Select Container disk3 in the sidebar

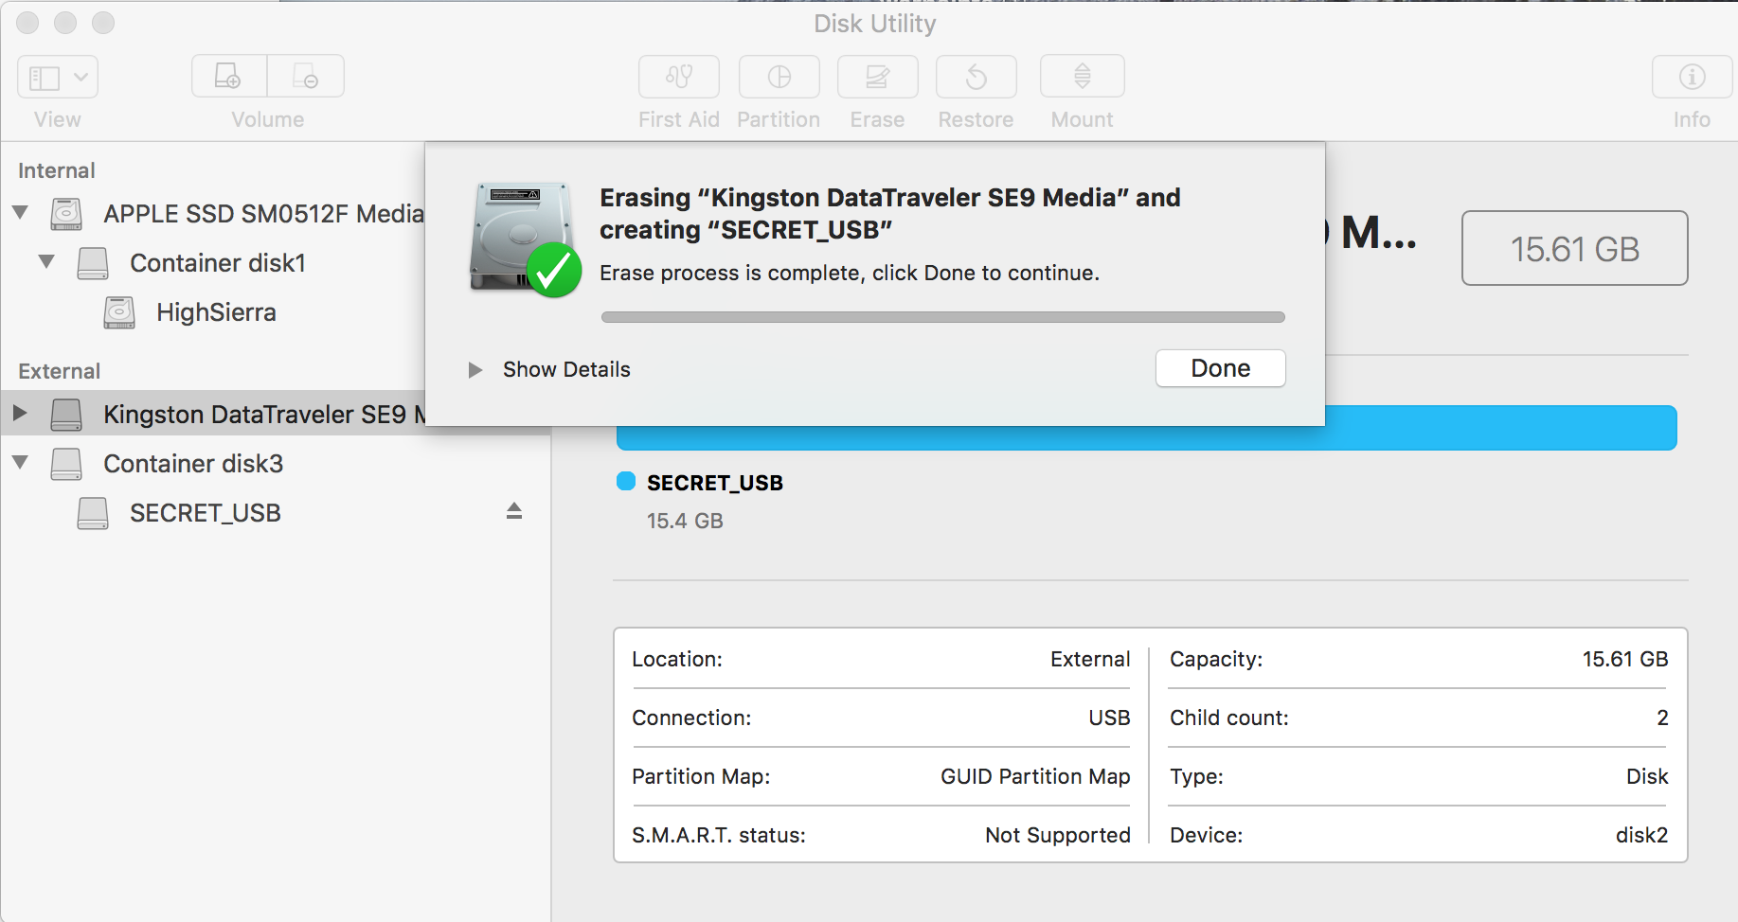click(193, 464)
